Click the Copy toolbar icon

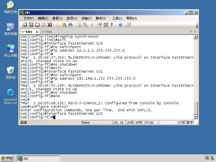point(58,25)
